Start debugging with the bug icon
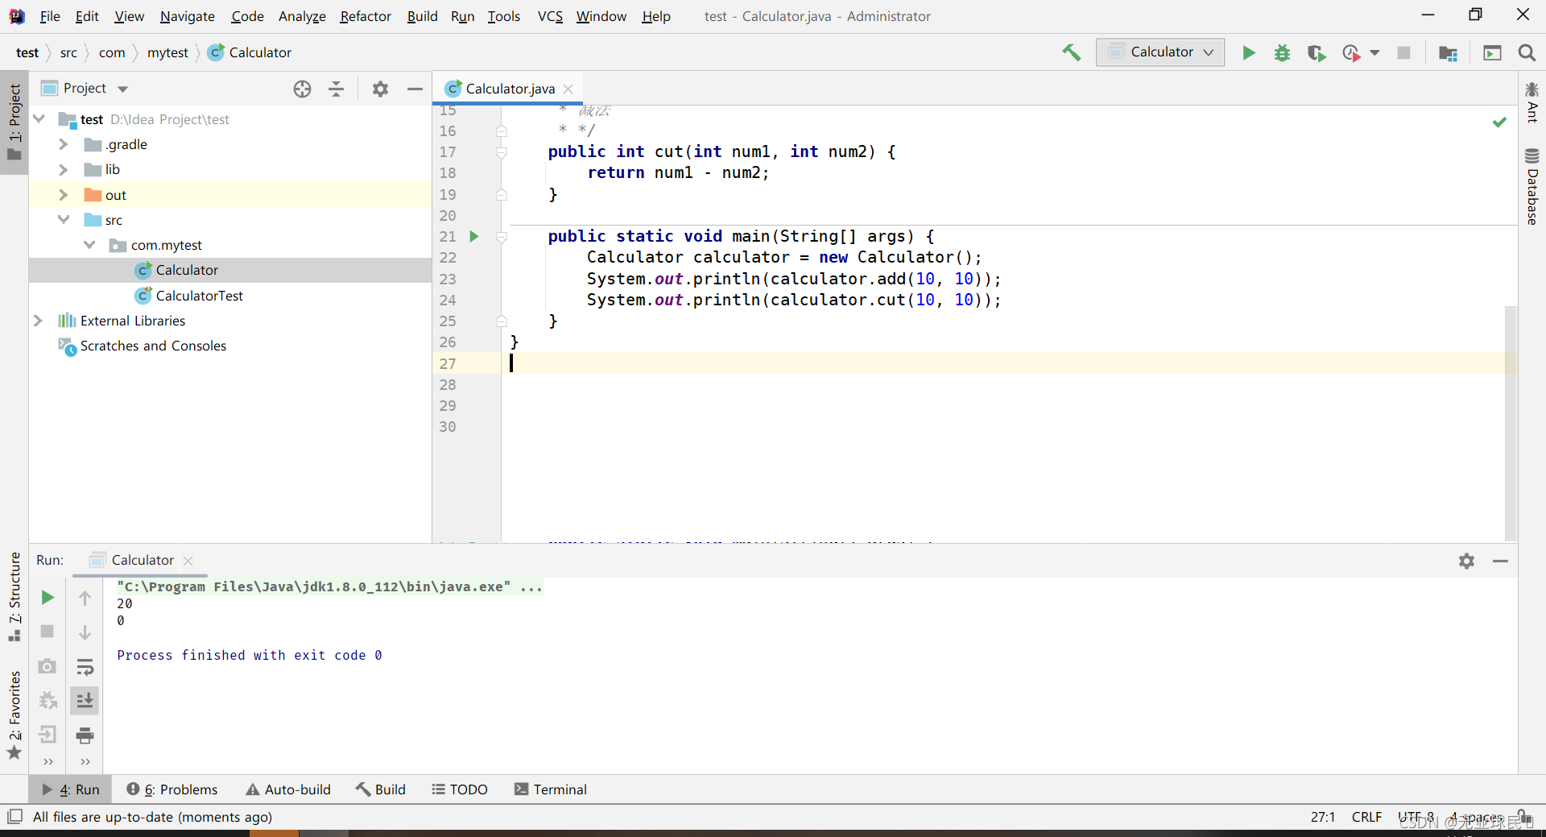This screenshot has height=837, width=1546. (1282, 52)
